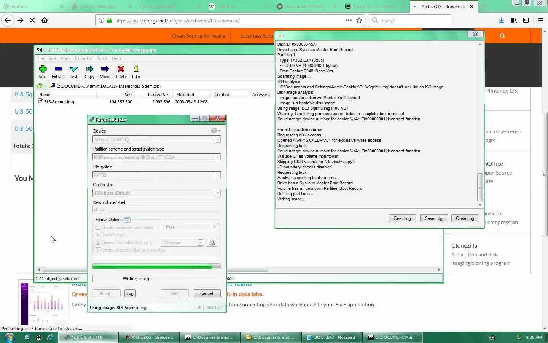Click the Firefox forward arrow
This screenshot has width=548, height=343.
pyautogui.click(x=20, y=21)
